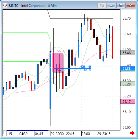Click the 23:00 time axis label
138x139 pixels.
pyautogui.click(x=86, y=134)
